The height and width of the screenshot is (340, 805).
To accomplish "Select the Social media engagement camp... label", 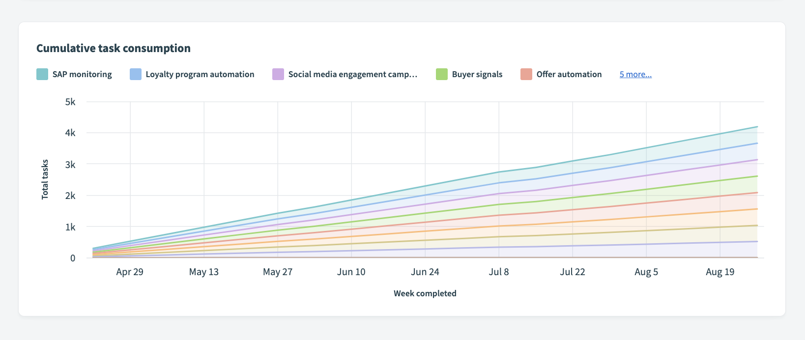I will tap(352, 74).
